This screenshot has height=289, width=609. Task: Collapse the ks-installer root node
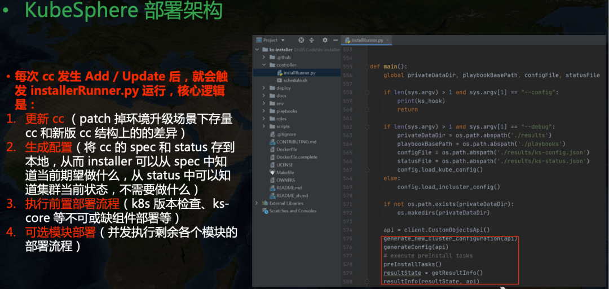point(257,50)
